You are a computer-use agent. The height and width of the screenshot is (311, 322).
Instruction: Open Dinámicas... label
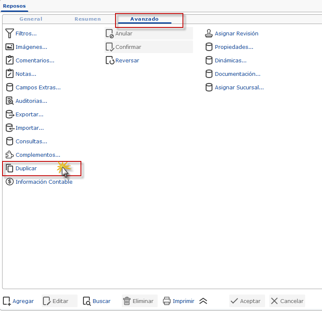point(231,61)
